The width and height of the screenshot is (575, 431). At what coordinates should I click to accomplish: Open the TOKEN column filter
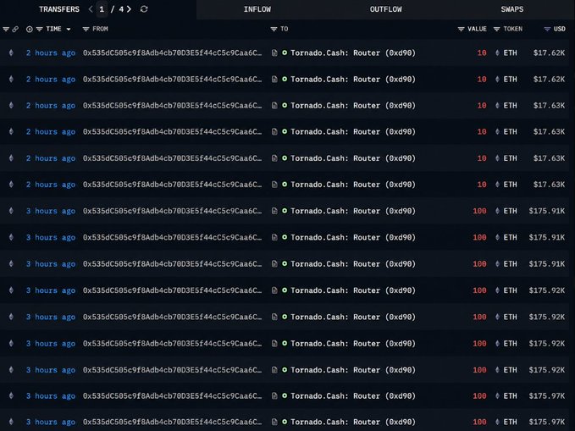point(496,29)
